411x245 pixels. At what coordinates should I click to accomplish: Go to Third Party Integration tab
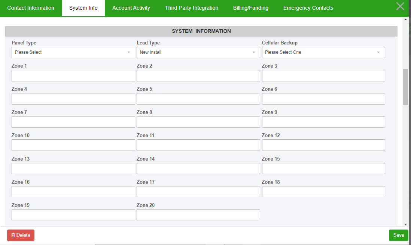(192, 8)
